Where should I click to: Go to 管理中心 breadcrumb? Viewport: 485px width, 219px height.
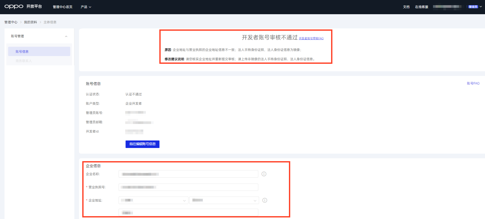click(x=11, y=22)
